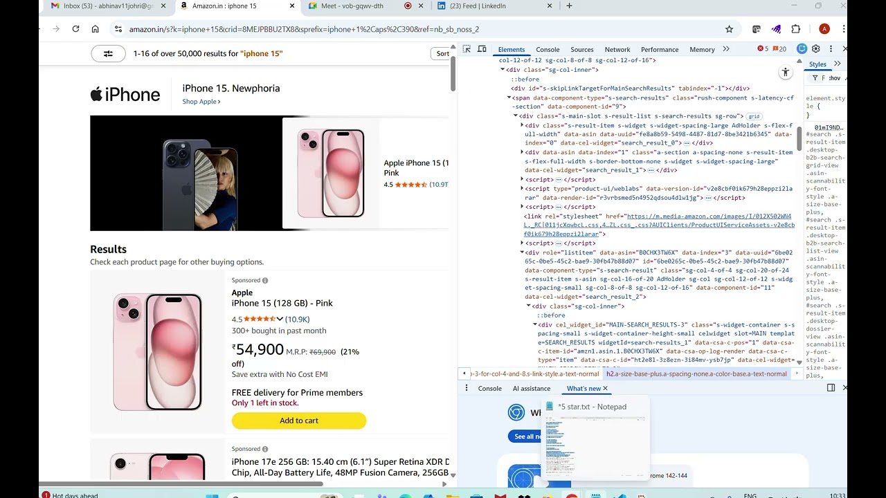Viewport: 886px width, 498px height.
Task: Collapse the span rush-component s-search-results node
Action: (x=509, y=98)
